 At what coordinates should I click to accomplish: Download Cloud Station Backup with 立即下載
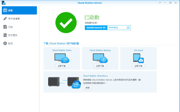[x=100, y=66]
